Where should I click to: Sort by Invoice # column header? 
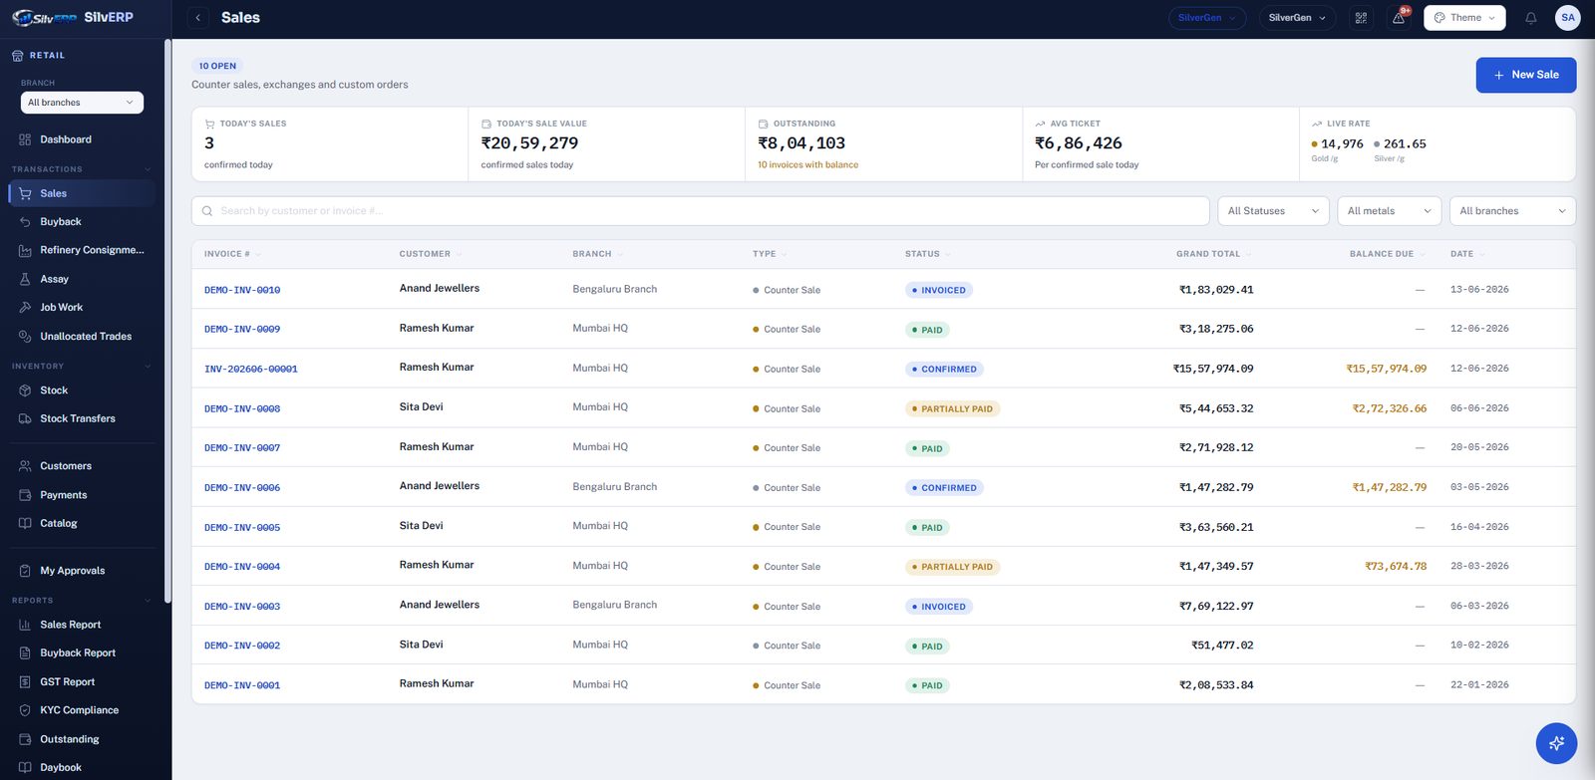tap(230, 254)
